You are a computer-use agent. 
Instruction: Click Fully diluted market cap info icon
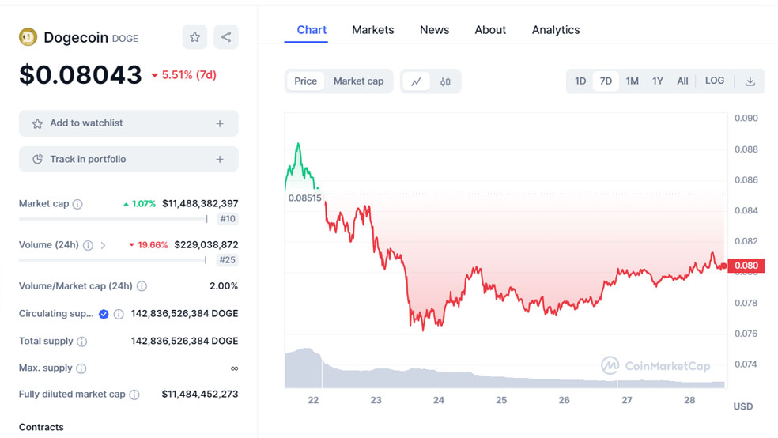pos(134,395)
